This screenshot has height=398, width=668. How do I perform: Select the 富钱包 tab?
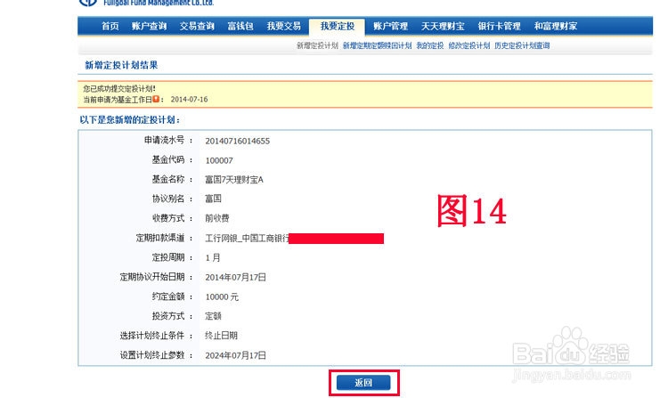click(240, 26)
